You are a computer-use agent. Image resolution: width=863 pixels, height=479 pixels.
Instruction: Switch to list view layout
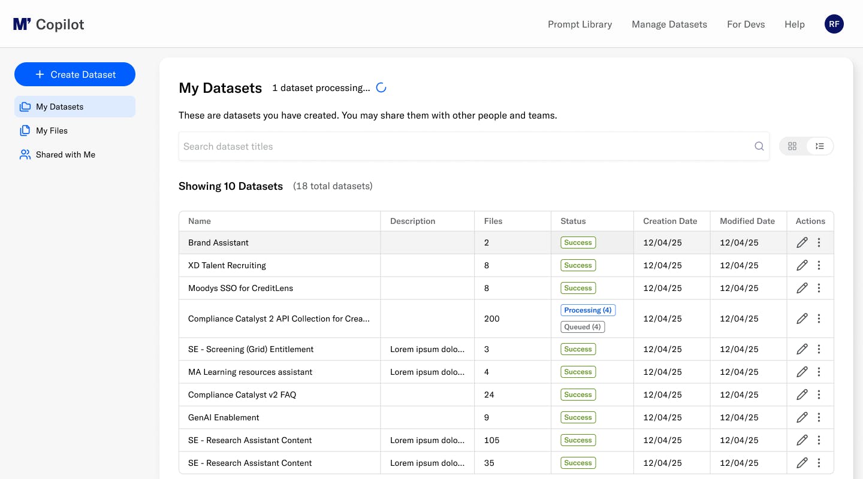(820, 145)
